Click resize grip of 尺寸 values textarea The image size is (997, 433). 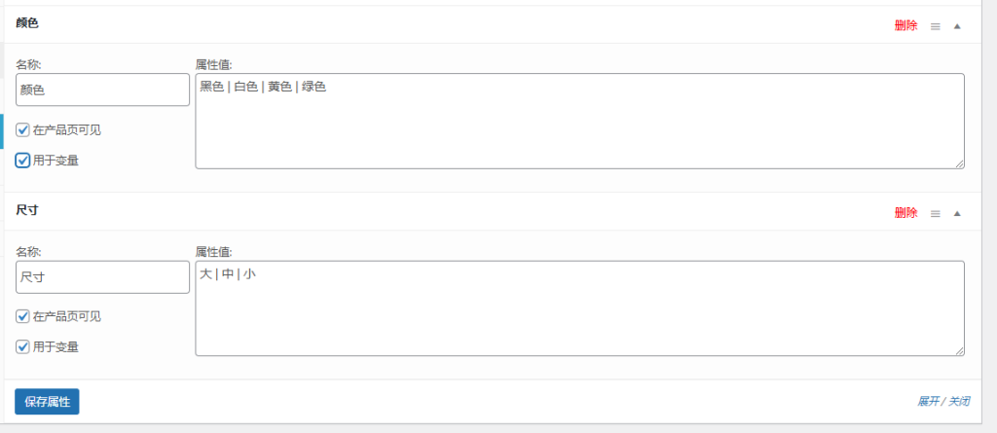(x=960, y=351)
